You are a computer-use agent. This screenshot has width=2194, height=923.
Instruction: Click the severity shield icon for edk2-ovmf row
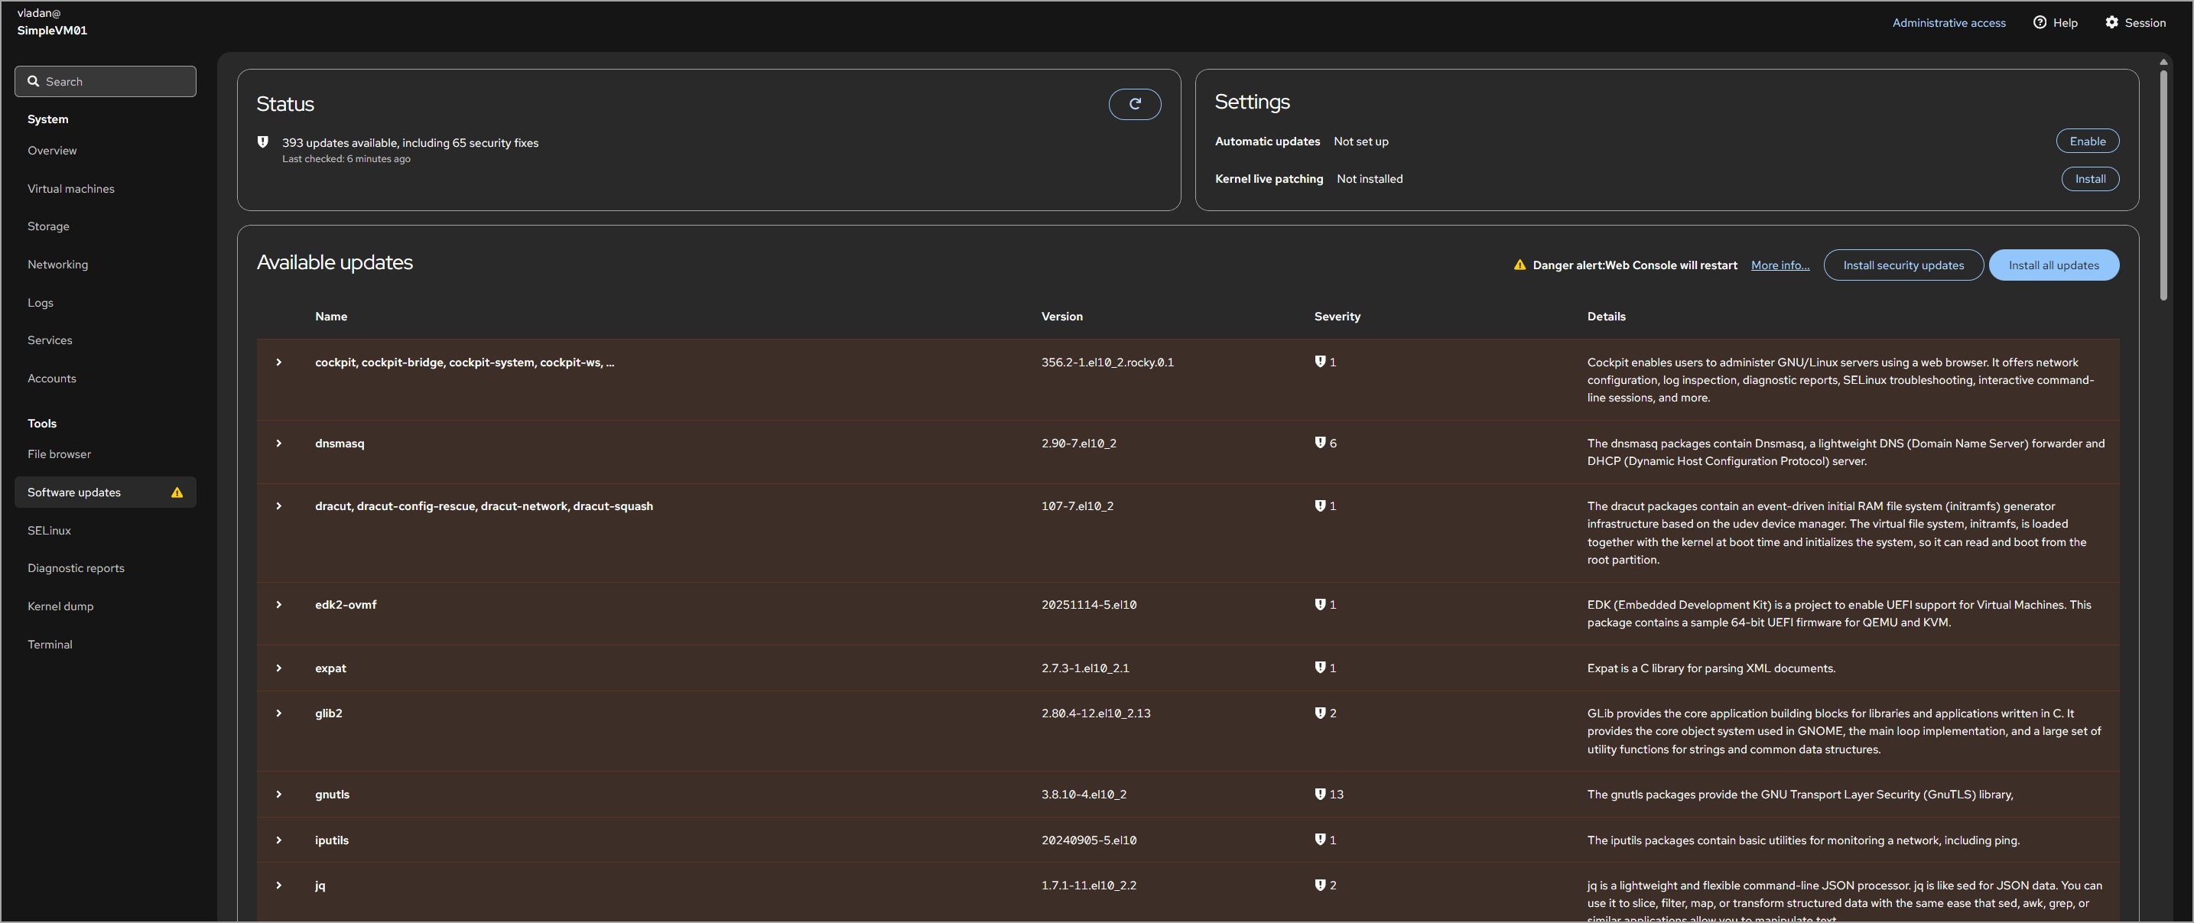coord(1319,605)
